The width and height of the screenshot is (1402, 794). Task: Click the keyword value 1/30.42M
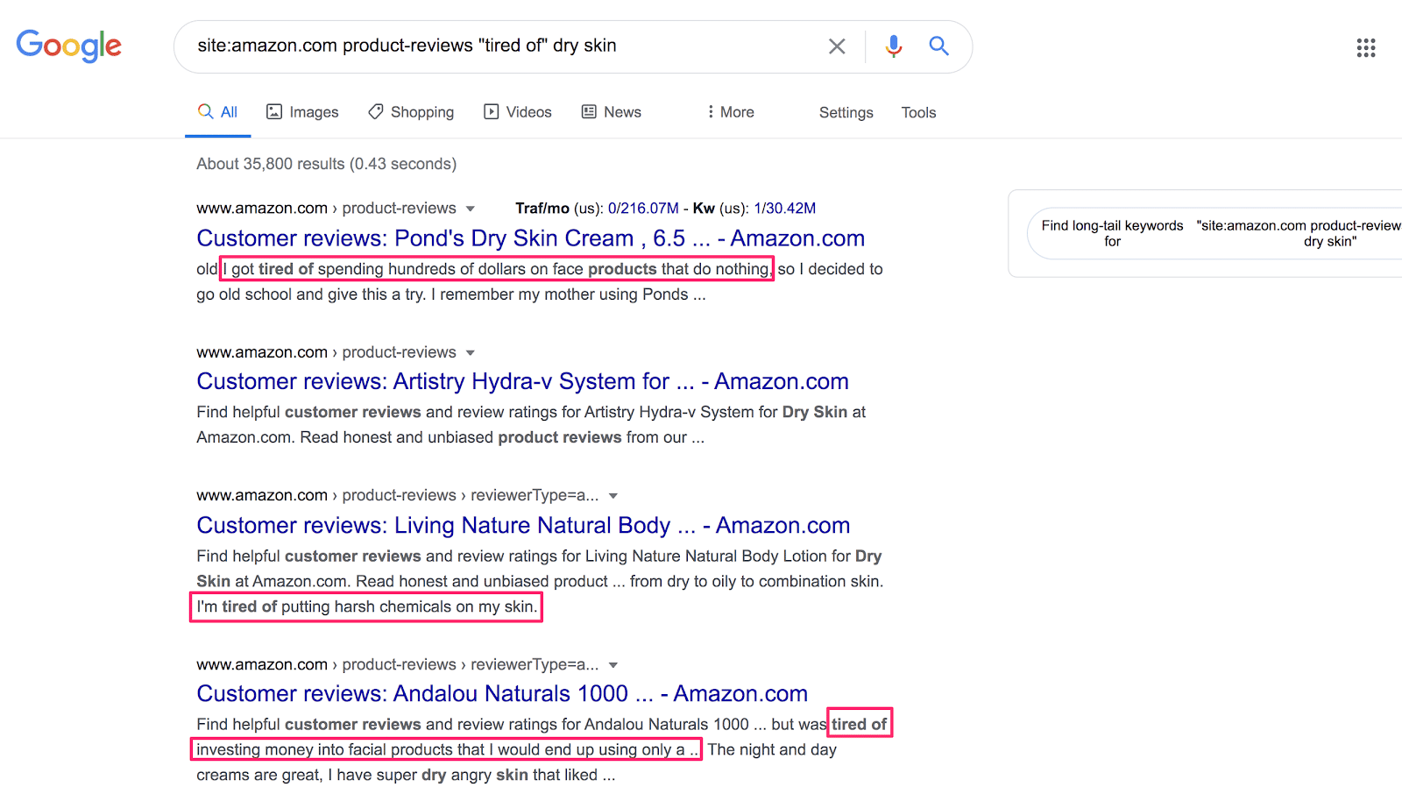(784, 209)
